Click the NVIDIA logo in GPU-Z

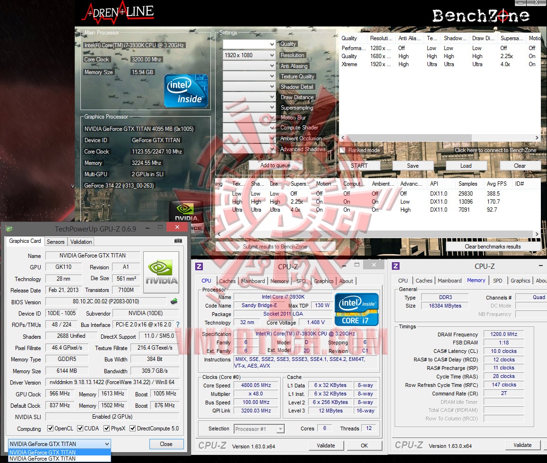pos(161,272)
